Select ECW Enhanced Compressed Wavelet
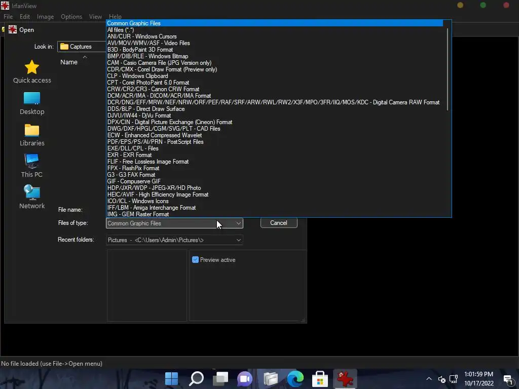This screenshot has width=519, height=389. click(274, 135)
